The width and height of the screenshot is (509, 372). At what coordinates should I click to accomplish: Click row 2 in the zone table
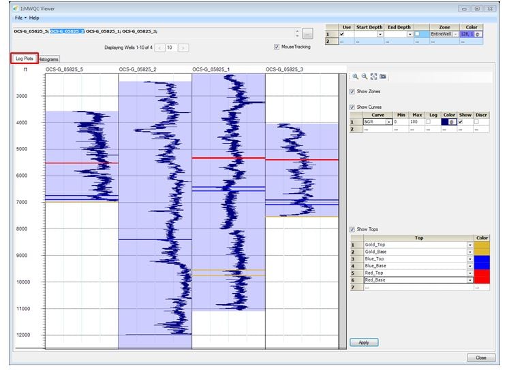[x=404, y=41]
